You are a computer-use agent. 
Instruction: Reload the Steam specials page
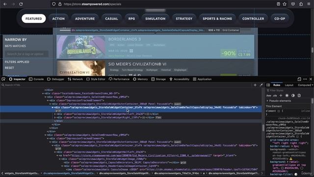tap(21, 4)
